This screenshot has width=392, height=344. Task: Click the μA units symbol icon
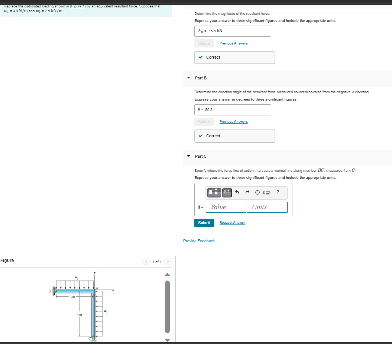227,193
